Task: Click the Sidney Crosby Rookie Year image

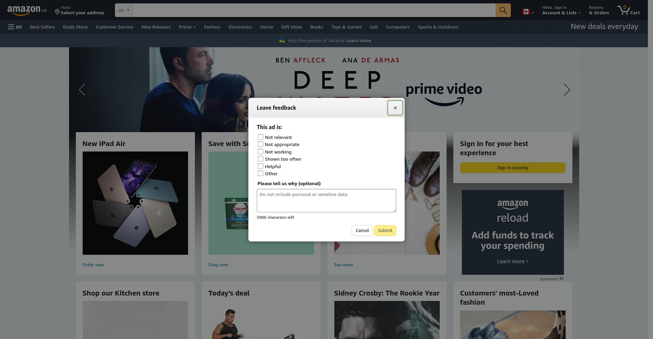Action: click(x=387, y=320)
